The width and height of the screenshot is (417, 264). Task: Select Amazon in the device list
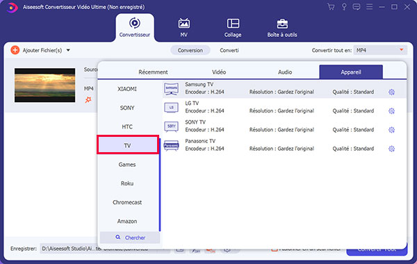(x=127, y=221)
